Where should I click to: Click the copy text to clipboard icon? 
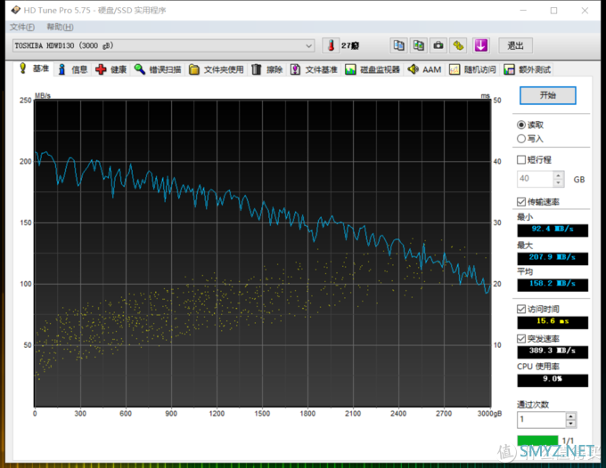pyautogui.click(x=398, y=45)
